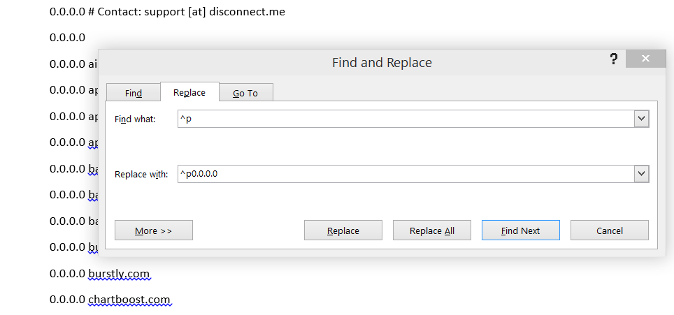Click the 'Replace with:' label
Image resolution: width=674 pixels, height=315 pixels.
point(141,175)
